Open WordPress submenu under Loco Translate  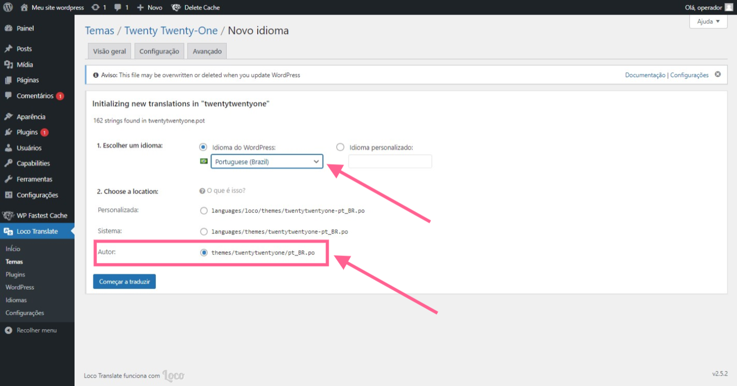(x=20, y=287)
